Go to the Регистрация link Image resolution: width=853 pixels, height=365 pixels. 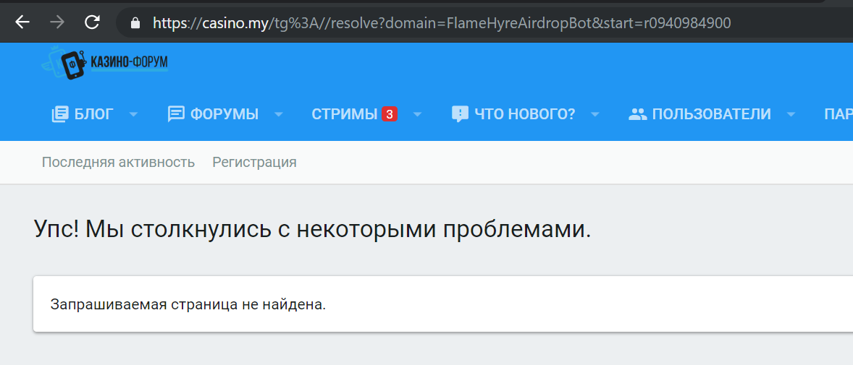click(x=254, y=162)
